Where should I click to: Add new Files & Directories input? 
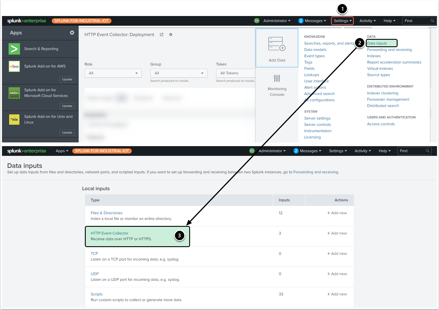337,213
